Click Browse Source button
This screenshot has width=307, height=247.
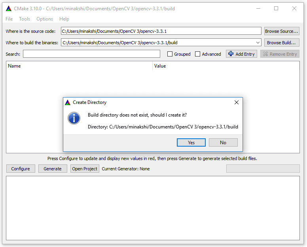pos(282,31)
